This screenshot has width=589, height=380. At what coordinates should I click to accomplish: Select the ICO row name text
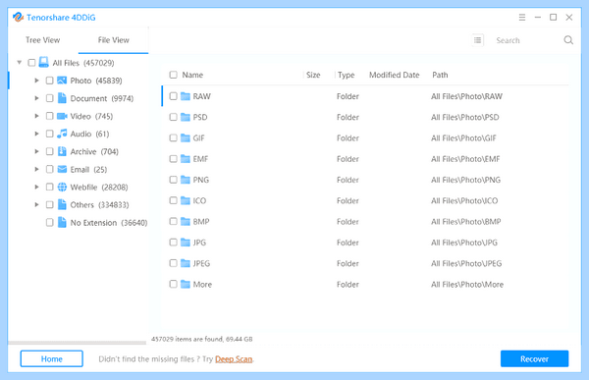tap(199, 200)
